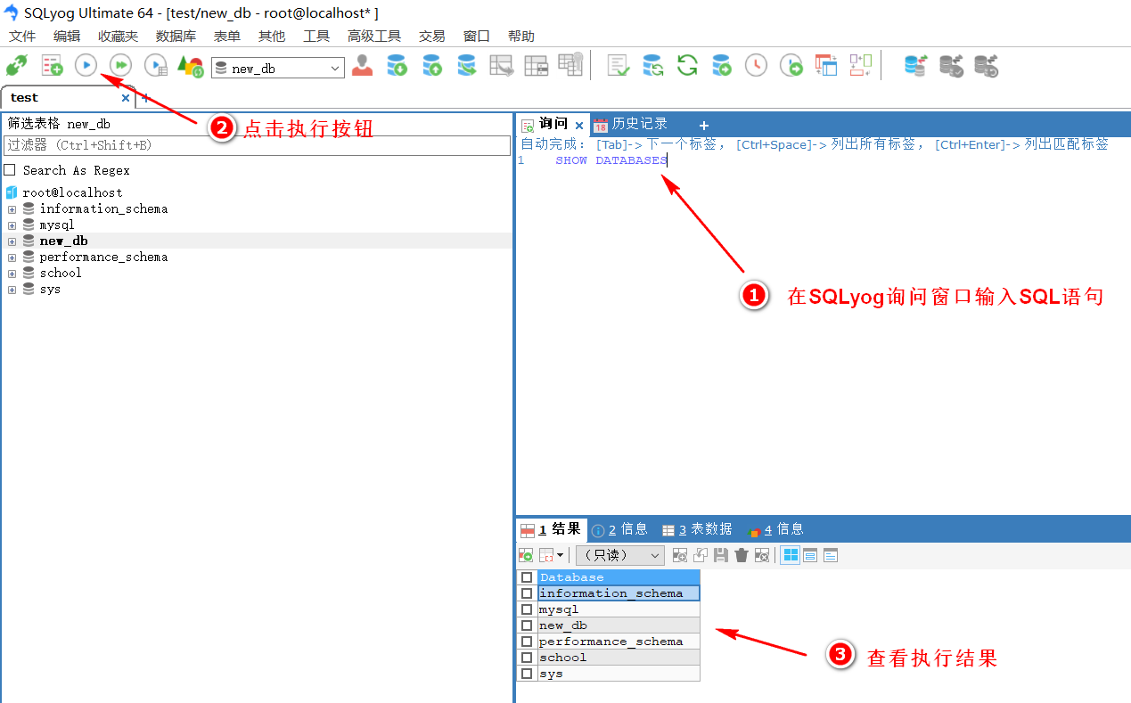Image resolution: width=1131 pixels, height=703 pixels.
Task: Click the rightmost database toolbar icon
Action: (x=985, y=65)
